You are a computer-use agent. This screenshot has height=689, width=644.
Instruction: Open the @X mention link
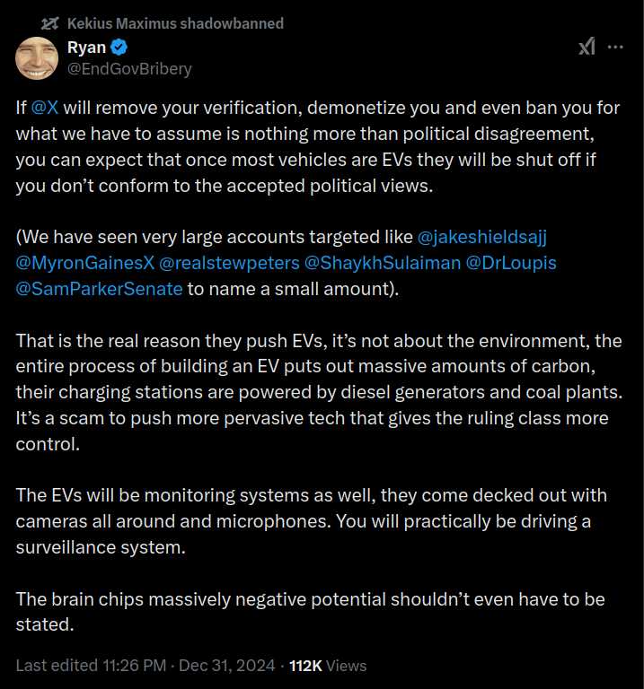(x=45, y=109)
